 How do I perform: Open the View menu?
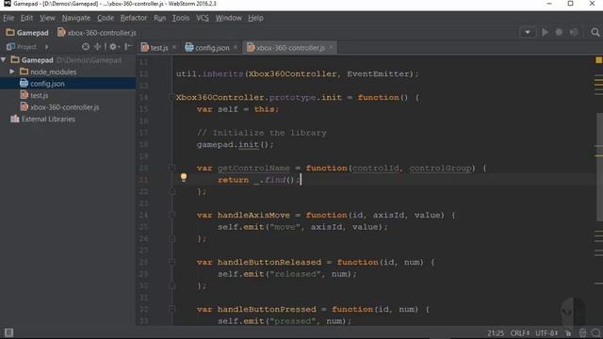coord(47,18)
